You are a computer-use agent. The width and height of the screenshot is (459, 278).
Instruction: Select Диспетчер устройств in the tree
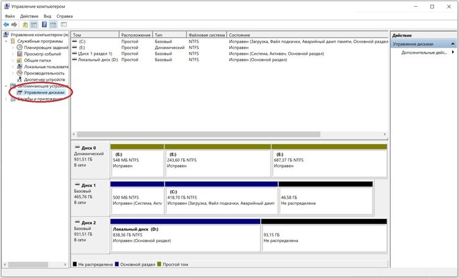pos(44,79)
